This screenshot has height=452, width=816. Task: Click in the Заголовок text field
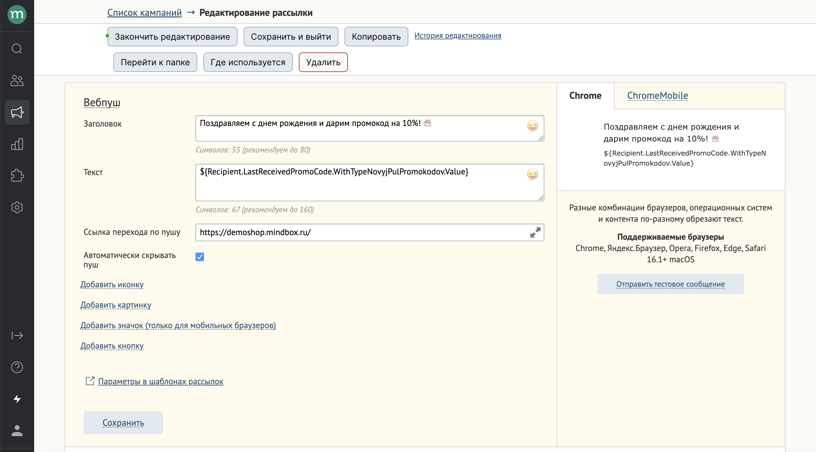(x=369, y=128)
